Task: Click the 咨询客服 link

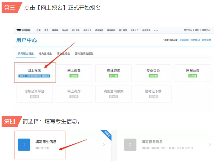Action: [x=184, y=40]
